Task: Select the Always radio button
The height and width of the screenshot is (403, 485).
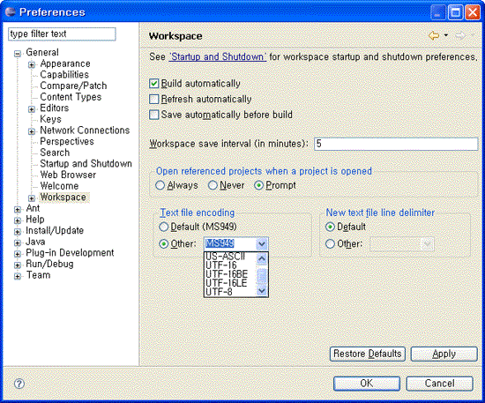Action: tap(160, 185)
